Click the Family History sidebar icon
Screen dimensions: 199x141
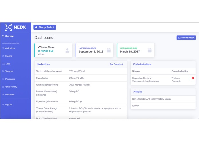[3, 87]
